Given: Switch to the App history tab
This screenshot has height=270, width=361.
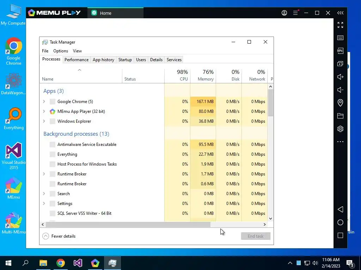Looking at the screenshot, I should (103, 60).
